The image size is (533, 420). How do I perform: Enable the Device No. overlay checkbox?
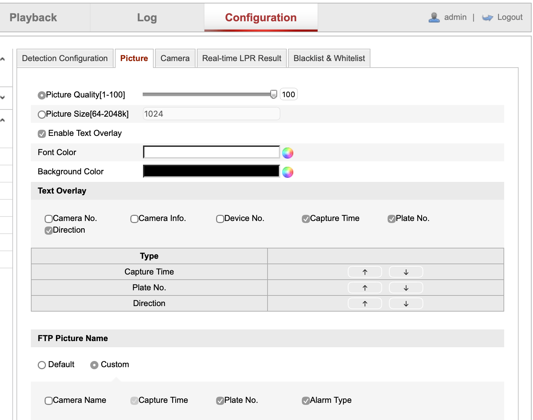click(220, 219)
